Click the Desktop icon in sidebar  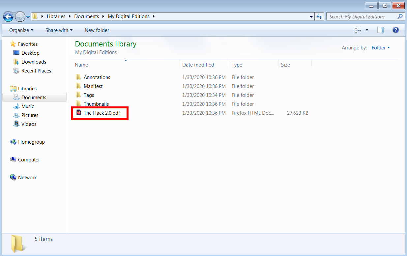pyautogui.click(x=16, y=53)
